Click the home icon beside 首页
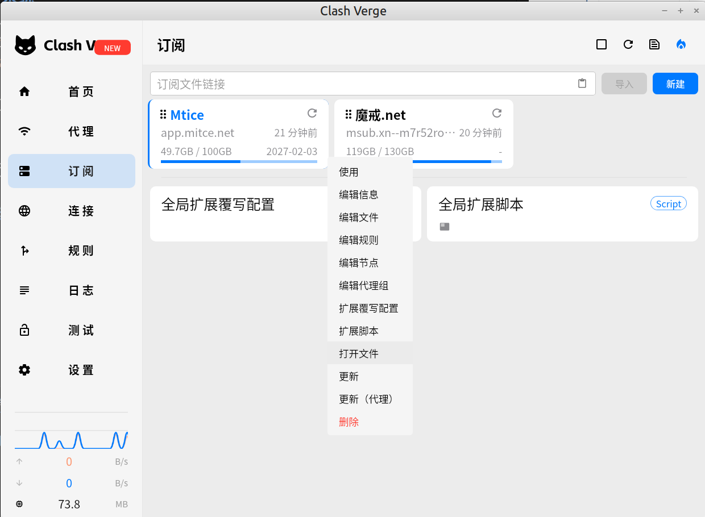Image resolution: width=705 pixels, height=517 pixels. coord(24,91)
